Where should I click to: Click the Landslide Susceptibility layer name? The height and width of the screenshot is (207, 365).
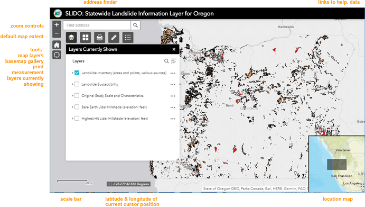[x=100, y=84]
